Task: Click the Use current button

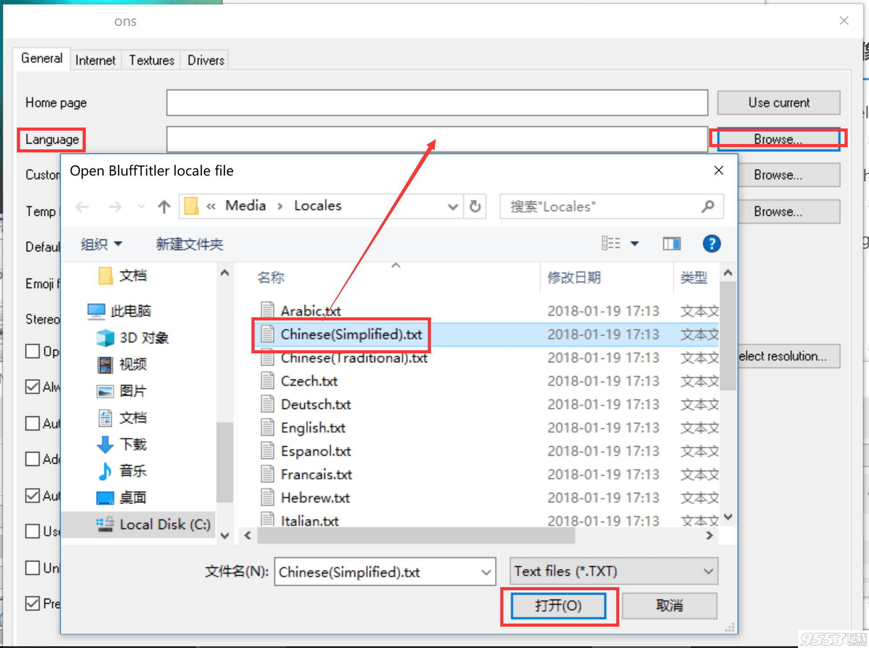Action: tap(778, 103)
